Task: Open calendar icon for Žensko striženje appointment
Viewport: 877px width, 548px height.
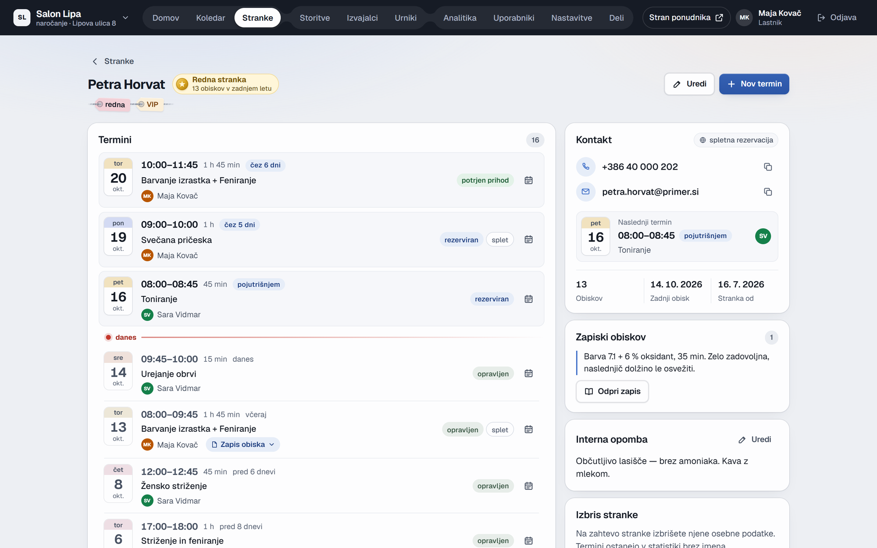Action: pos(528,486)
